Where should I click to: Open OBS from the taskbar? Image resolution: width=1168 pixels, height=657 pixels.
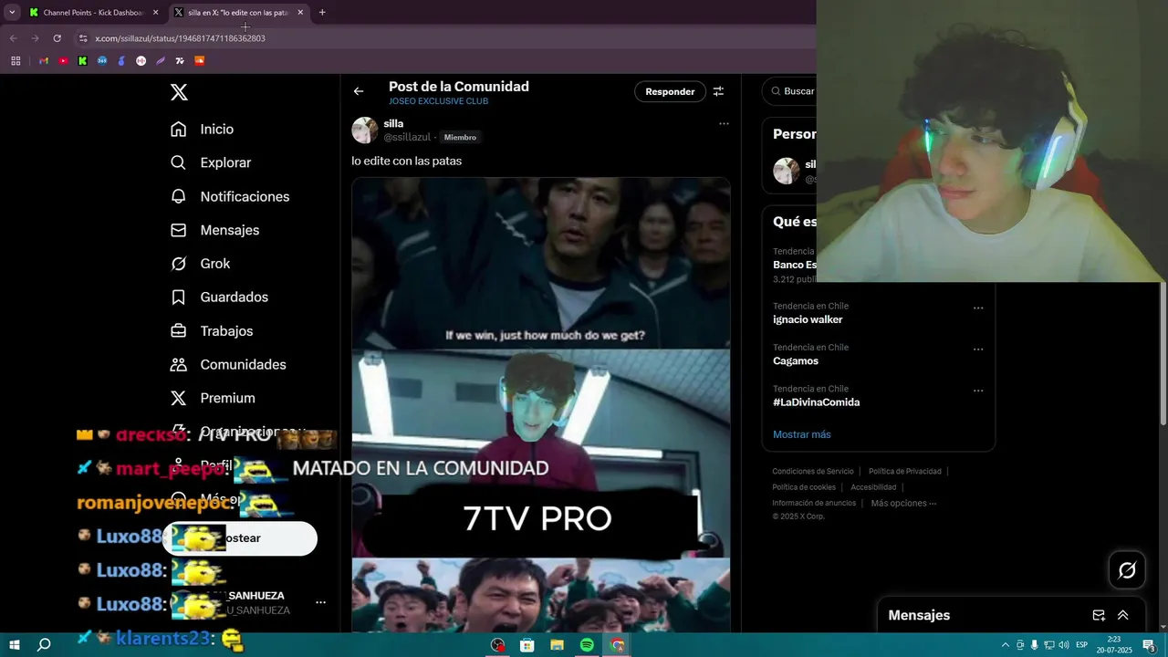pyautogui.click(x=497, y=645)
